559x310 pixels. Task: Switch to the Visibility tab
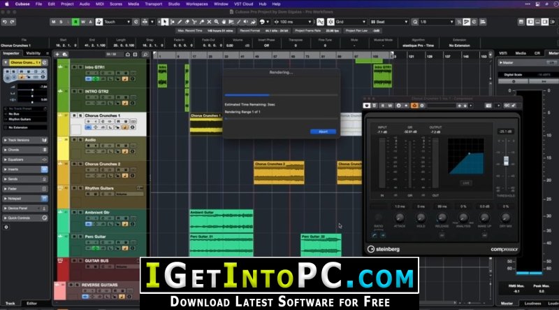33,53
